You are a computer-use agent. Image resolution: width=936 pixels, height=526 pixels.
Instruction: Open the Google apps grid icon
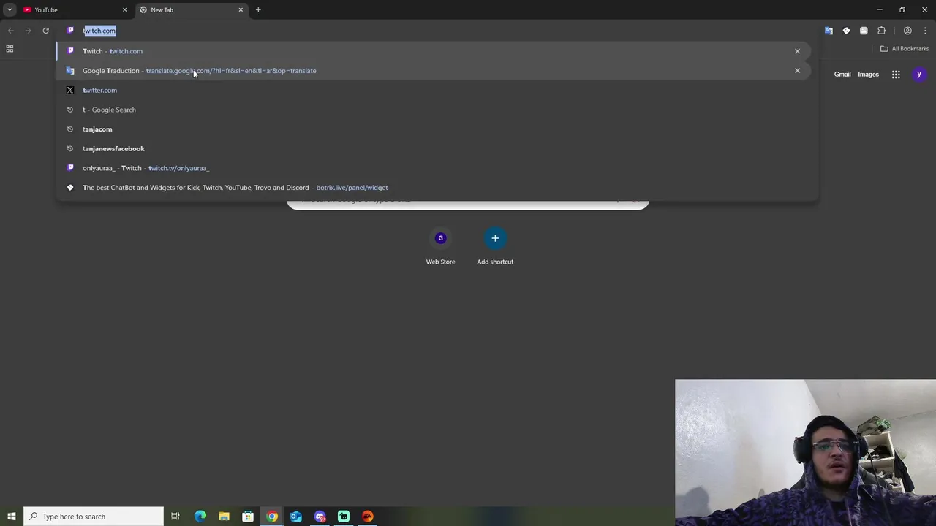896,75
